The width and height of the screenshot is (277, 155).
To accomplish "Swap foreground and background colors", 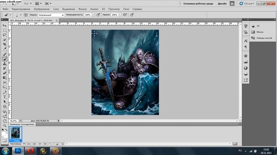I will [6, 130].
